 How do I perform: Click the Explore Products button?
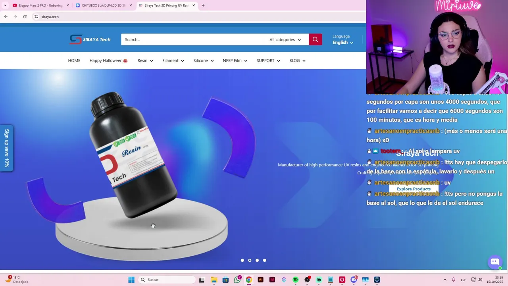coord(414,189)
